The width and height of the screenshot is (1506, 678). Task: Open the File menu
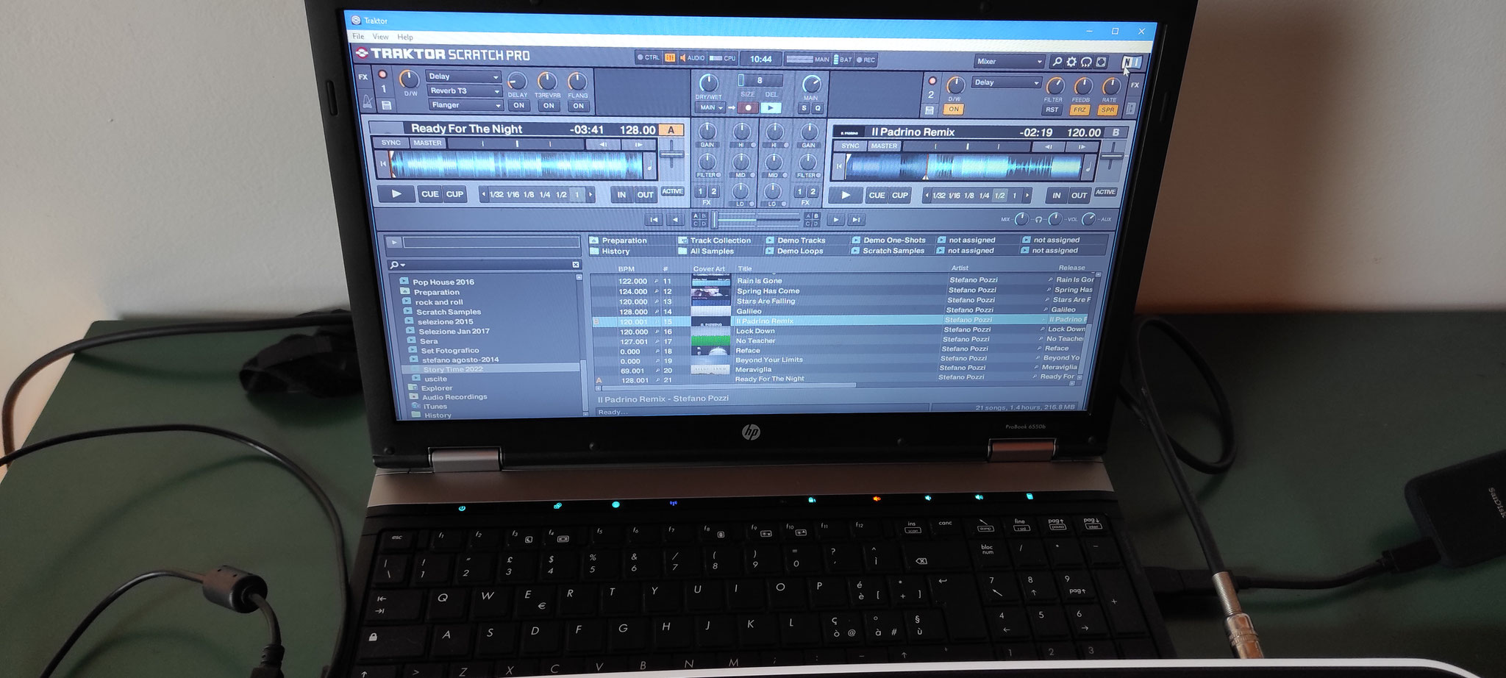358,36
